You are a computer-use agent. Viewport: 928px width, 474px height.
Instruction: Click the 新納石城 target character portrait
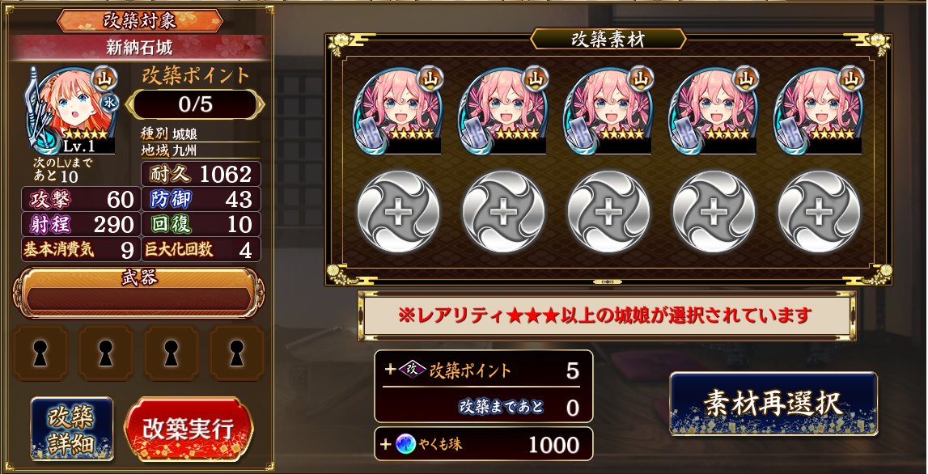tap(71, 110)
